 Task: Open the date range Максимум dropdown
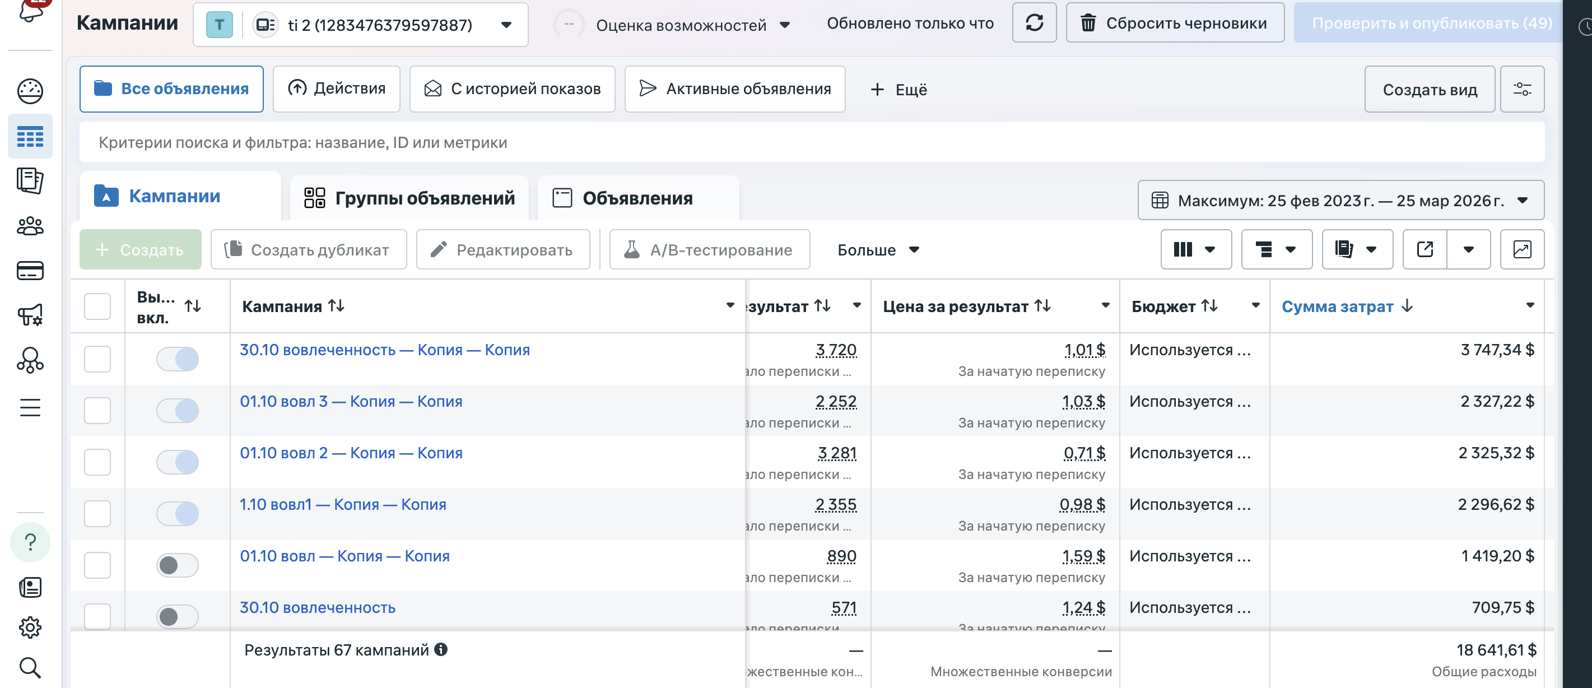point(1340,200)
